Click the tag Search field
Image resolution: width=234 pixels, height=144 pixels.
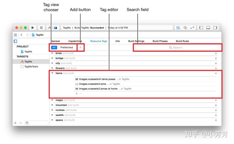[x=177, y=47]
